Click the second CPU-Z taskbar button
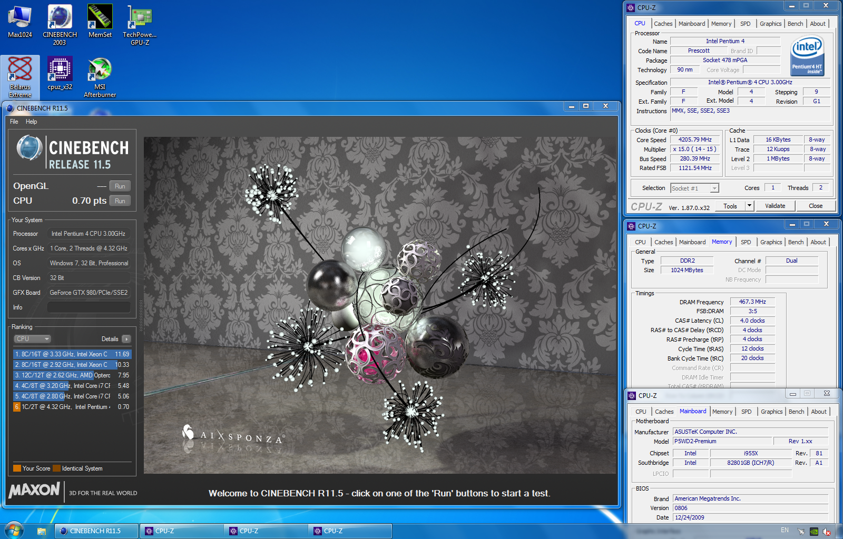 [x=266, y=531]
